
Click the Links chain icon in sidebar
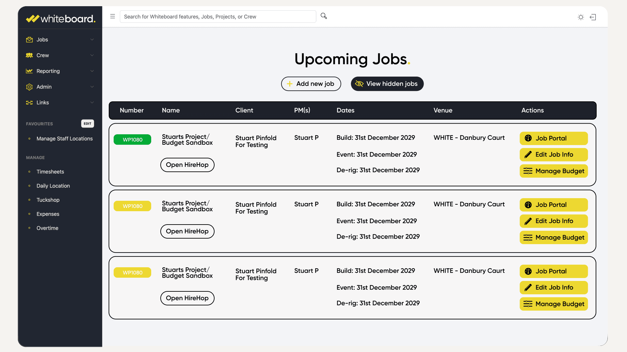point(29,103)
